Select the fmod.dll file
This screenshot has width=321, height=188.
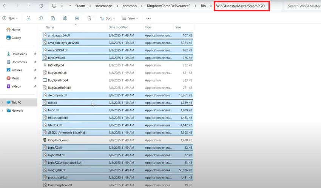tap(117, 110)
